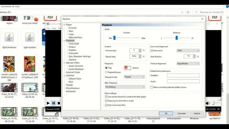Screen dimensions: 229x129
Task: Collapse the Subtitles tree node
Action: [64, 76]
